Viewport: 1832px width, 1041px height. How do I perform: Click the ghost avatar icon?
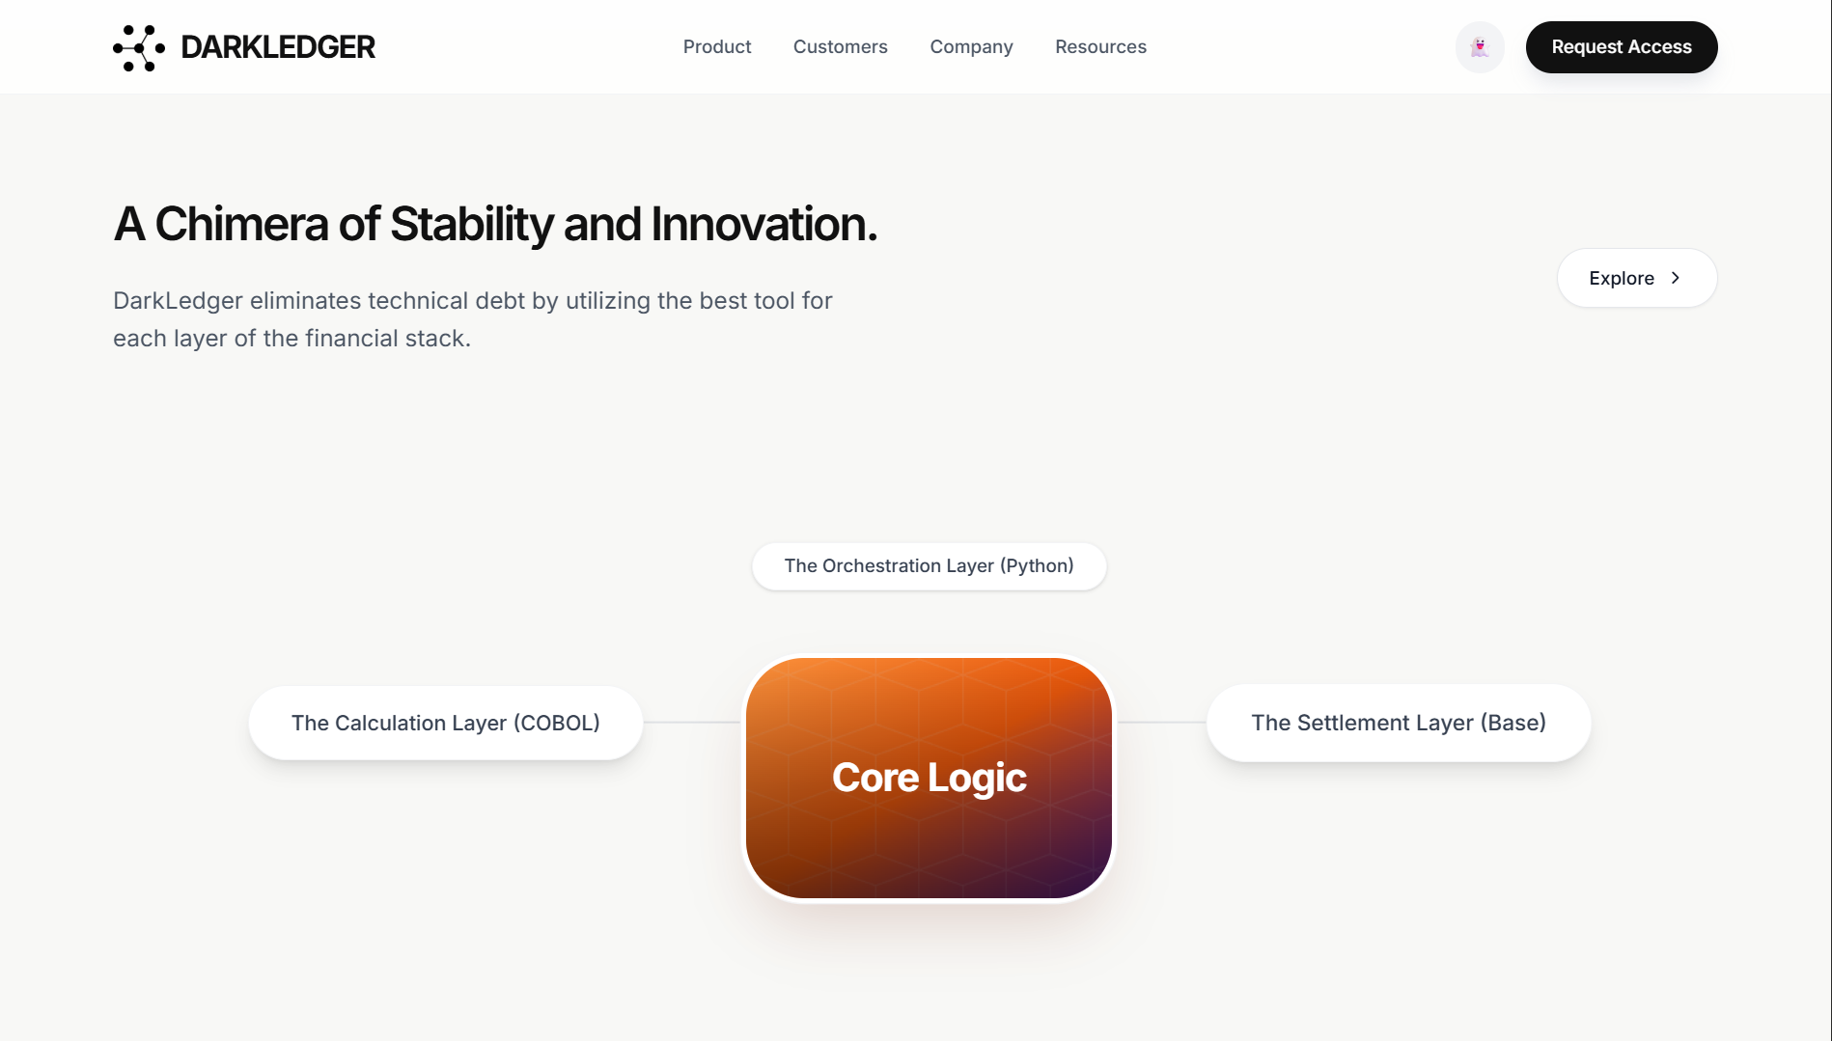click(x=1480, y=46)
